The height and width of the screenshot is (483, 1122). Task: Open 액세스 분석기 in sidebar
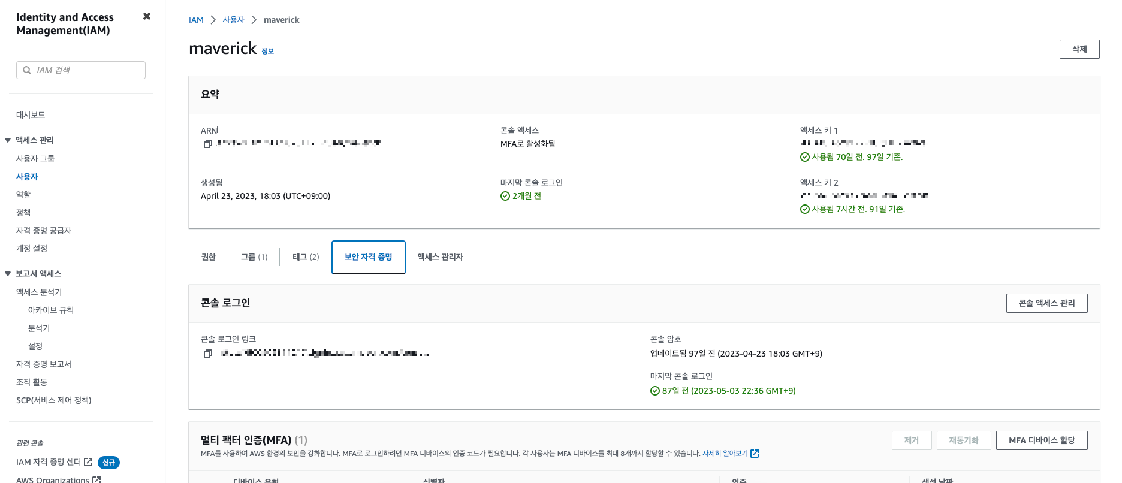[39, 292]
